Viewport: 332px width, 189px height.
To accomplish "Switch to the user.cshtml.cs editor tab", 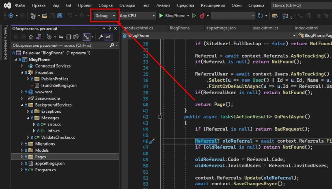I will [x=265, y=28].
